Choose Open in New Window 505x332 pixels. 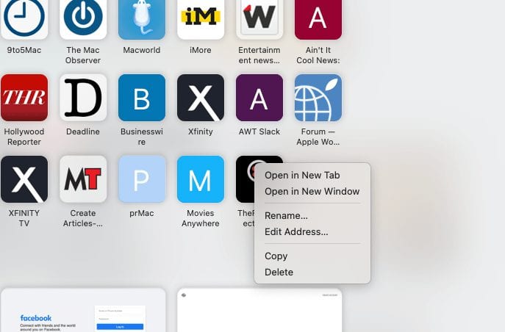(x=312, y=192)
